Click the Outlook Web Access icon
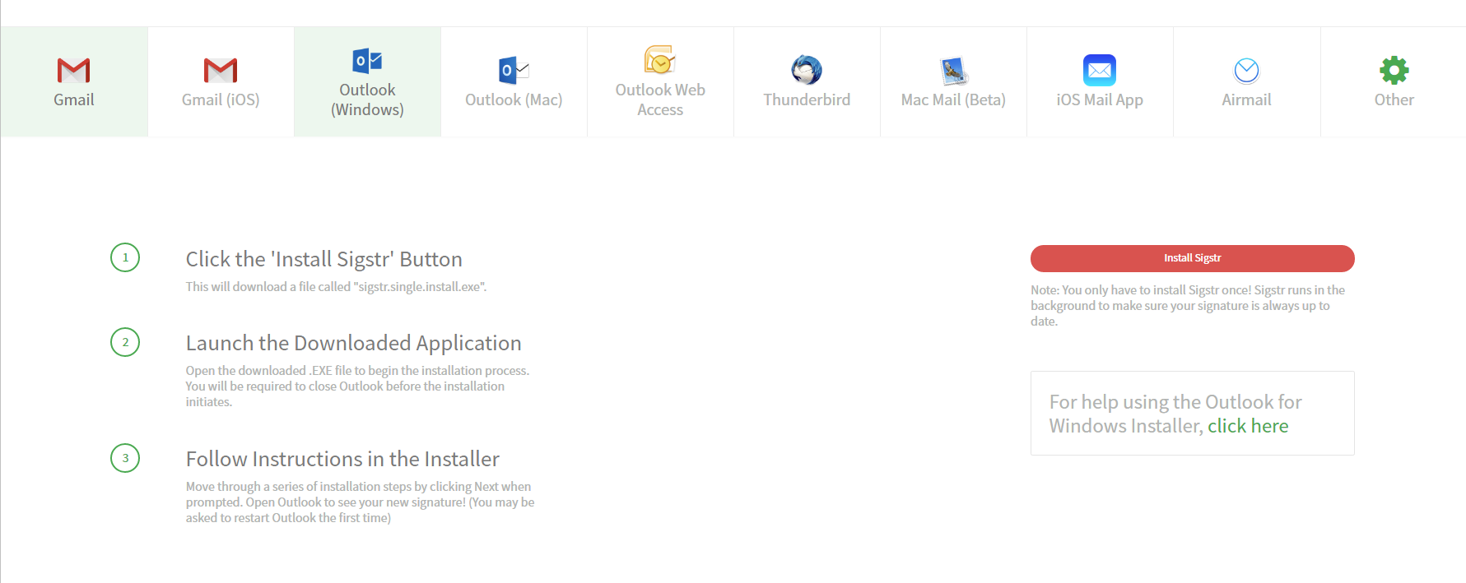1466x583 pixels. click(660, 60)
